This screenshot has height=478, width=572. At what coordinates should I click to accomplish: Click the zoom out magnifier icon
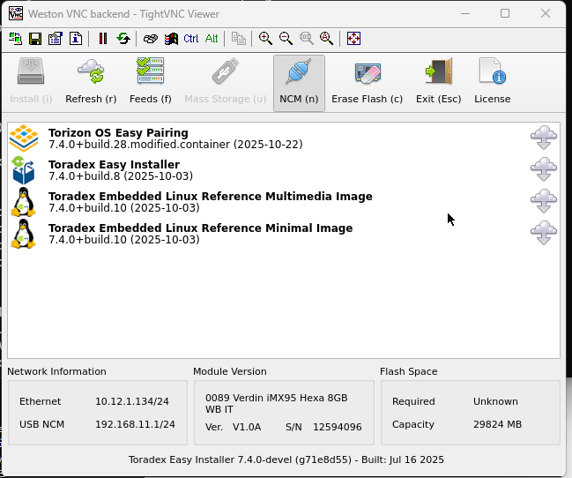pyautogui.click(x=286, y=39)
